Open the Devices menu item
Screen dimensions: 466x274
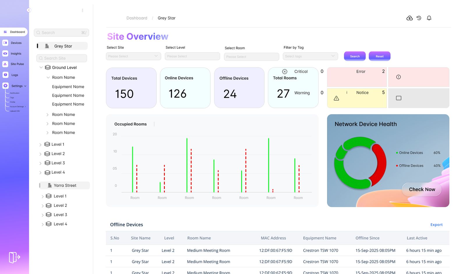point(16,43)
